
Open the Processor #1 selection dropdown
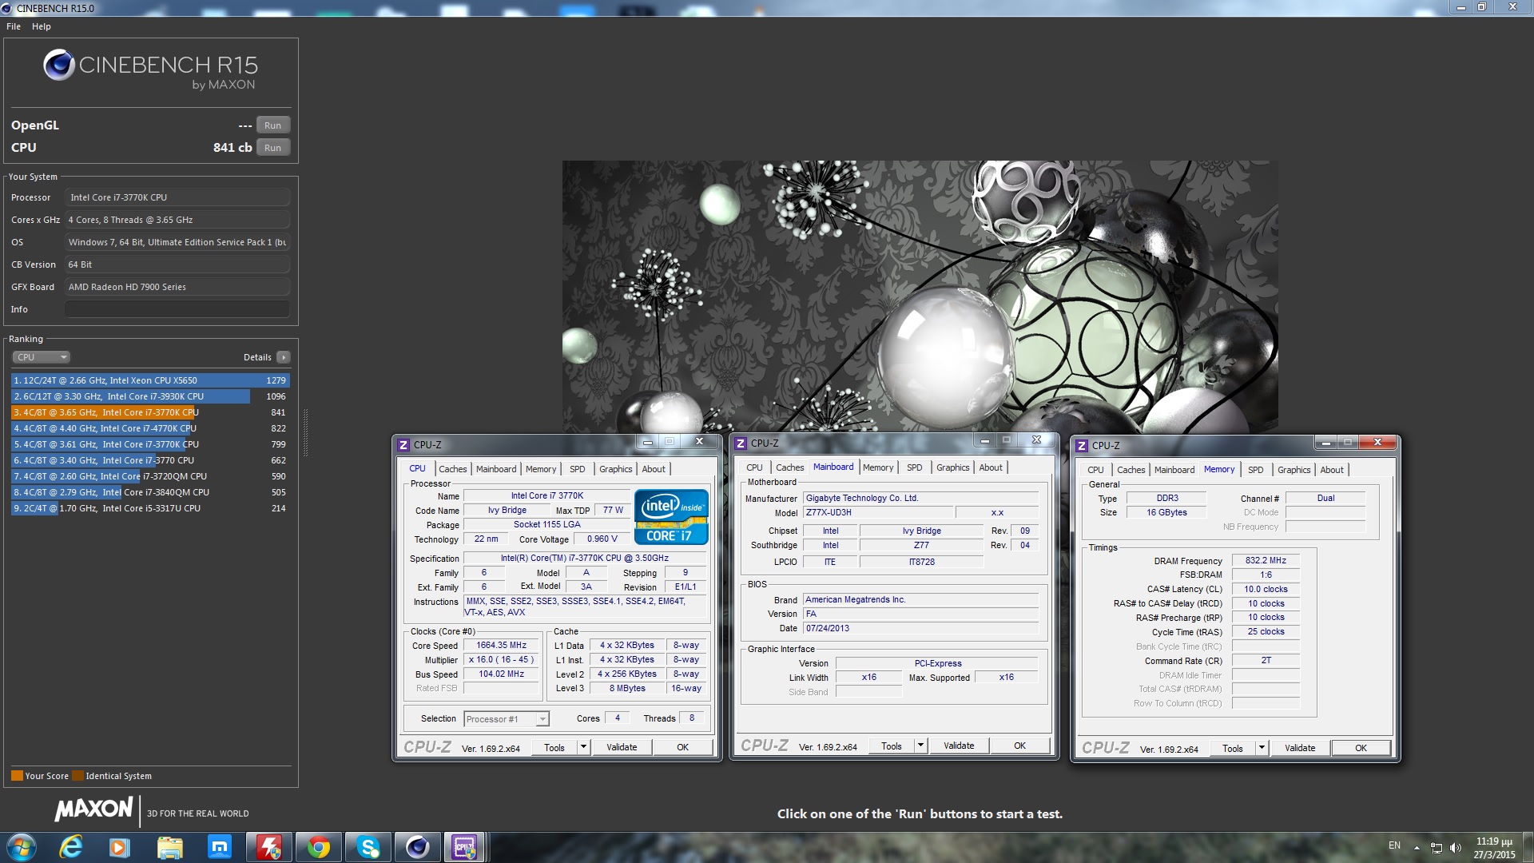click(x=506, y=719)
